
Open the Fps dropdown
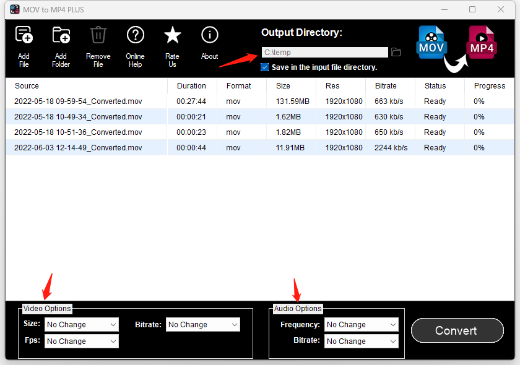(81, 341)
